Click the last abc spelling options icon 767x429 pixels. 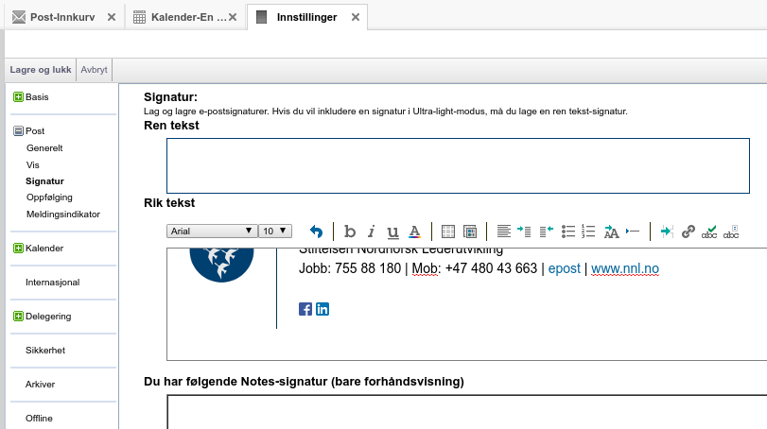point(731,232)
